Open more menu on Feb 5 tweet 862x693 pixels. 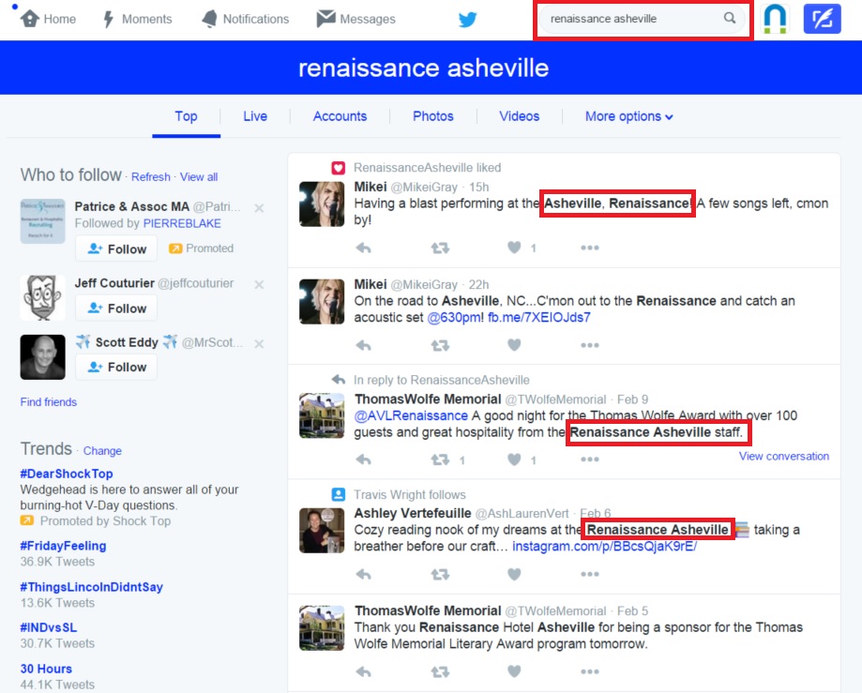pos(589,671)
